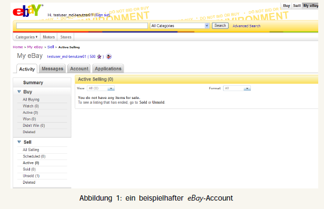Click the Unsold link in message
Viewport: 324px width, 209px height.
[x=158, y=102]
